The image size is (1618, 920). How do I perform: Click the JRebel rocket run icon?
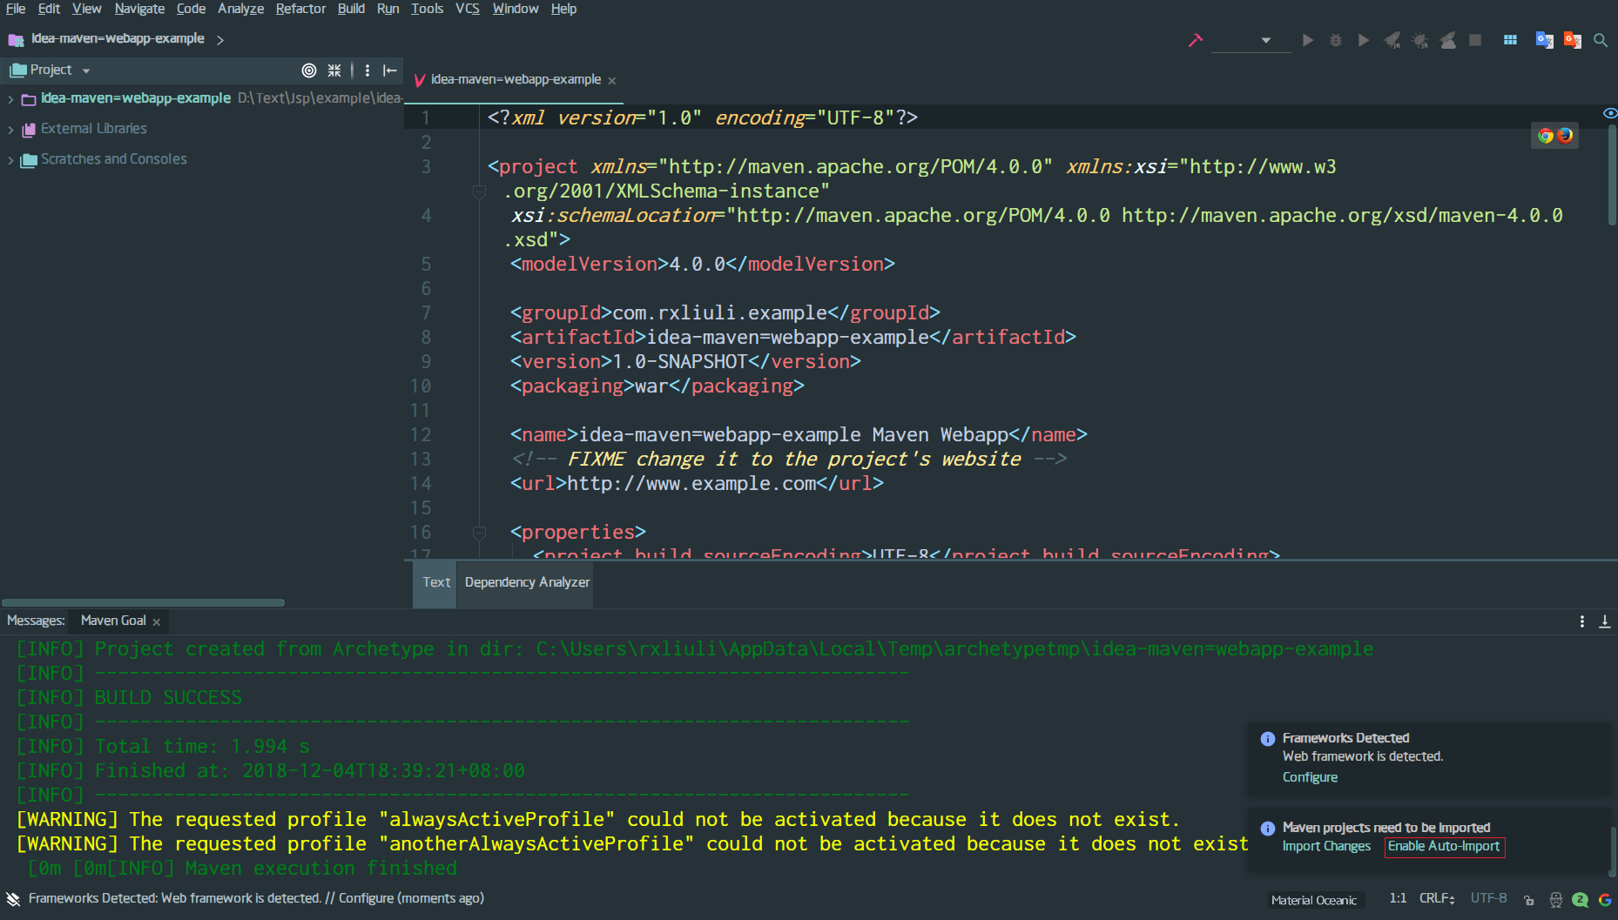click(x=1392, y=40)
